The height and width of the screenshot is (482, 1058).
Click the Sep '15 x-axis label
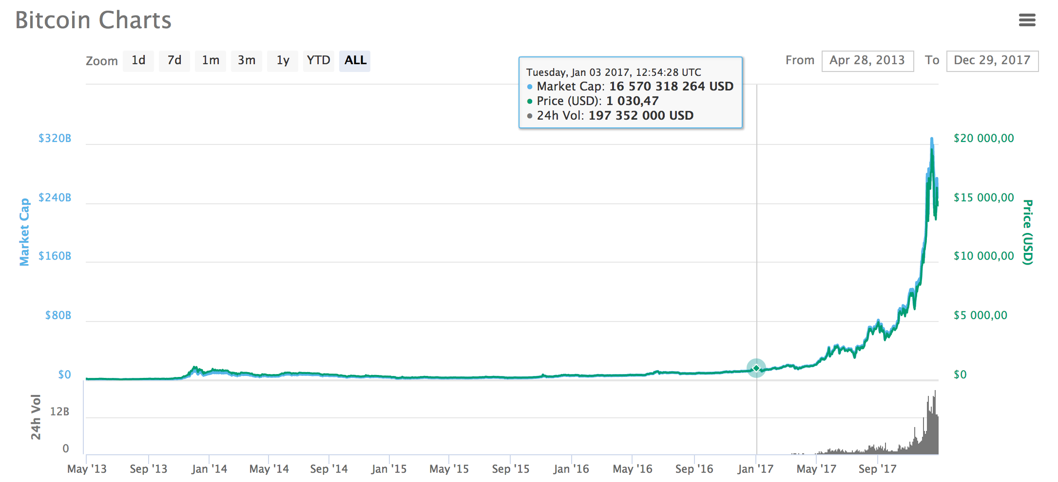(510, 469)
